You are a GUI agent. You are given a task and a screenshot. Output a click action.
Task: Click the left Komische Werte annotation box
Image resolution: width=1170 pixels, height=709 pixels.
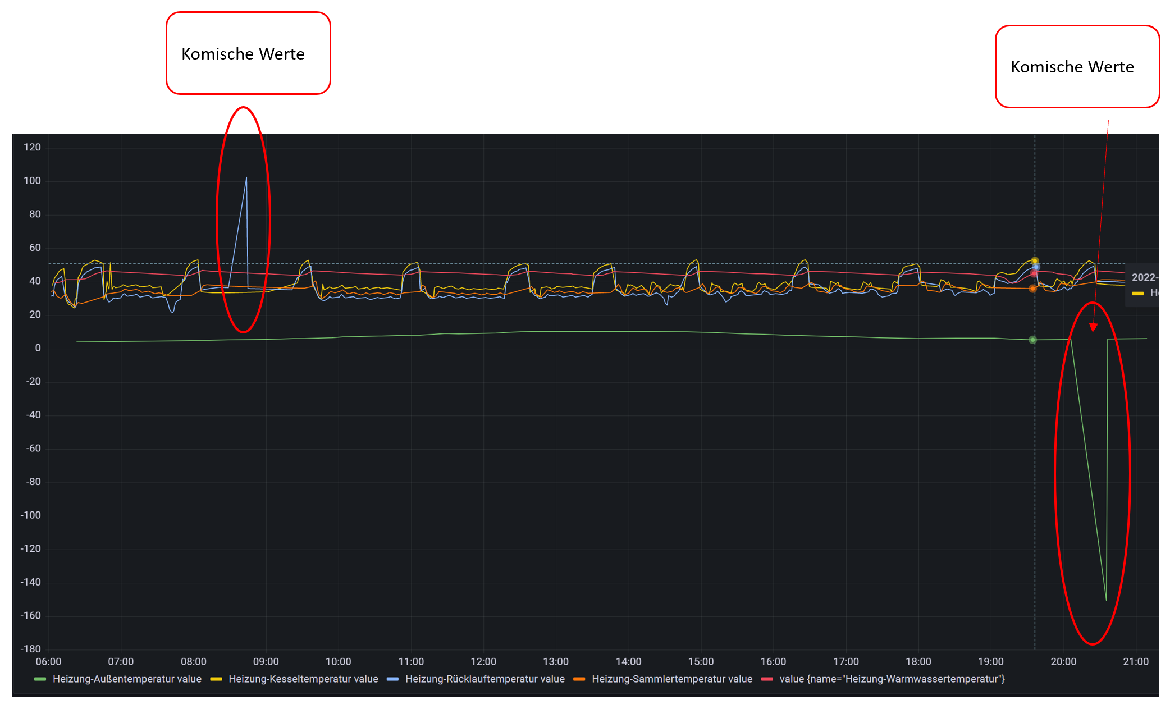pos(248,53)
